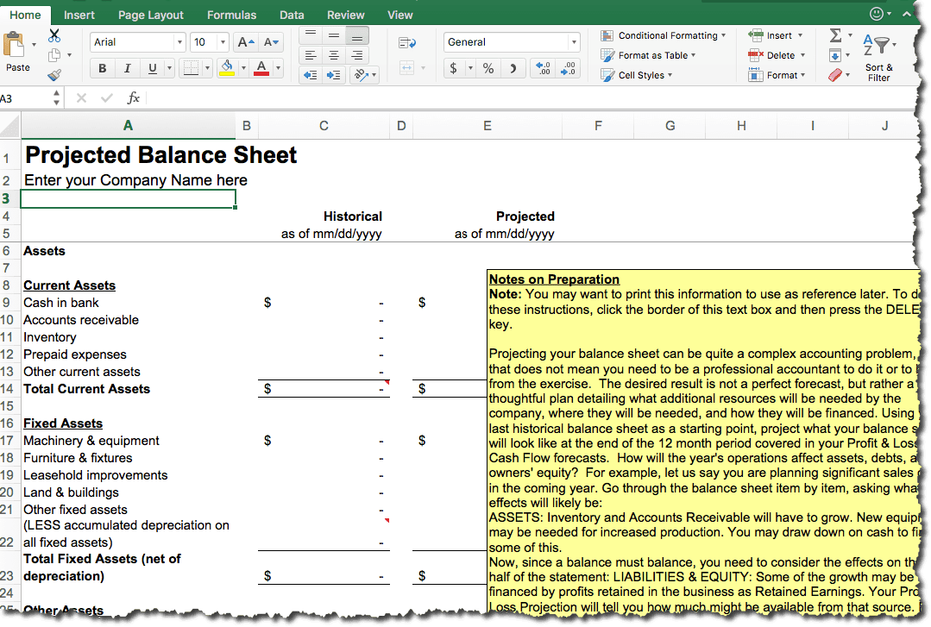931x627 pixels.
Task: Click Increase Decimal icon
Action: tap(544, 68)
